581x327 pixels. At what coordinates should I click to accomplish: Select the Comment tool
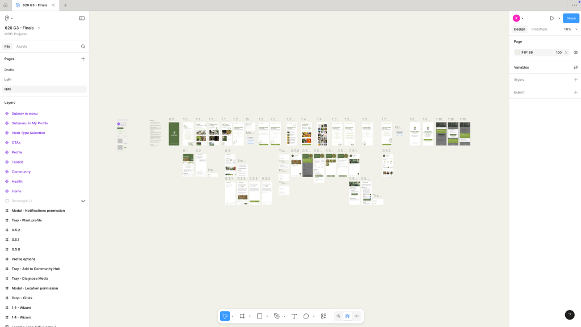pos(306,316)
